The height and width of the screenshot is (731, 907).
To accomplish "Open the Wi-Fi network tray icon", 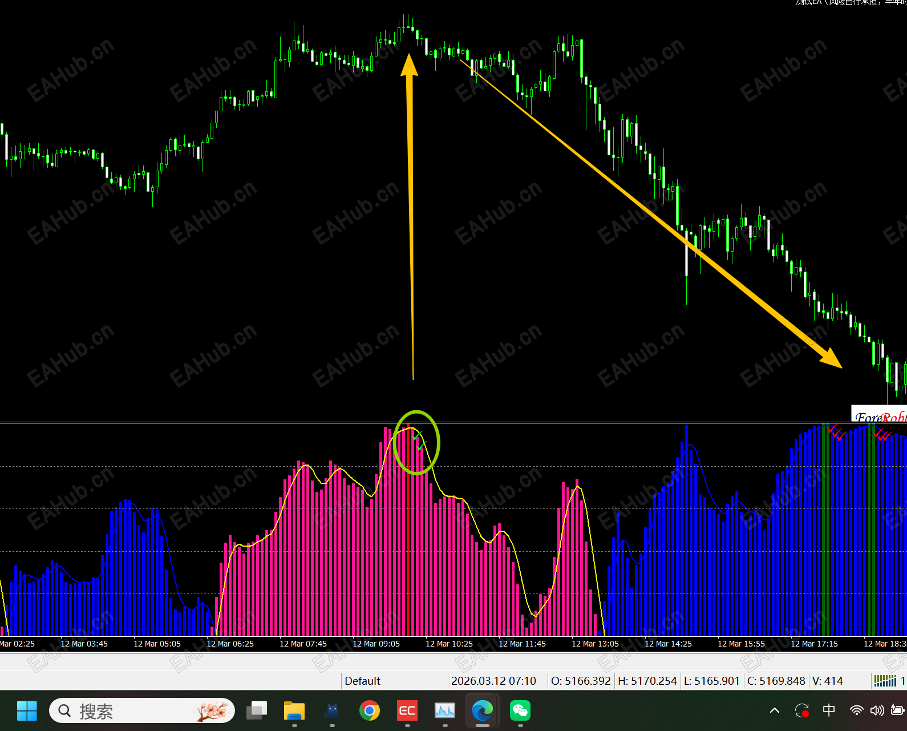I will tap(856, 710).
